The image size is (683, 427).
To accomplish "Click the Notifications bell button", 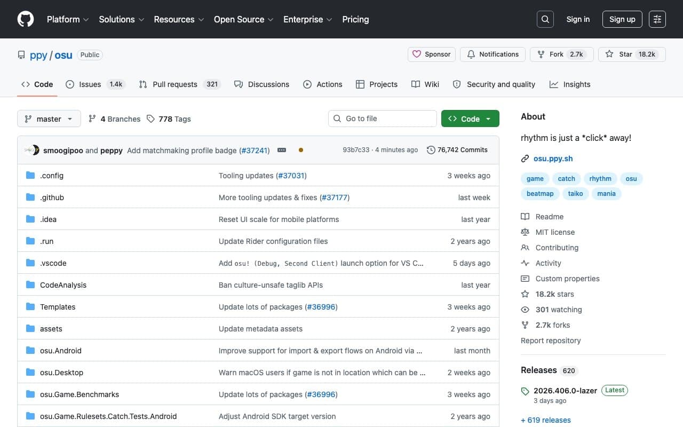I will point(493,54).
